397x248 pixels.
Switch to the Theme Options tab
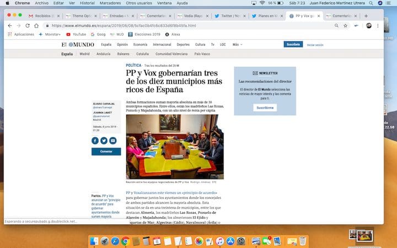[81, 16]
